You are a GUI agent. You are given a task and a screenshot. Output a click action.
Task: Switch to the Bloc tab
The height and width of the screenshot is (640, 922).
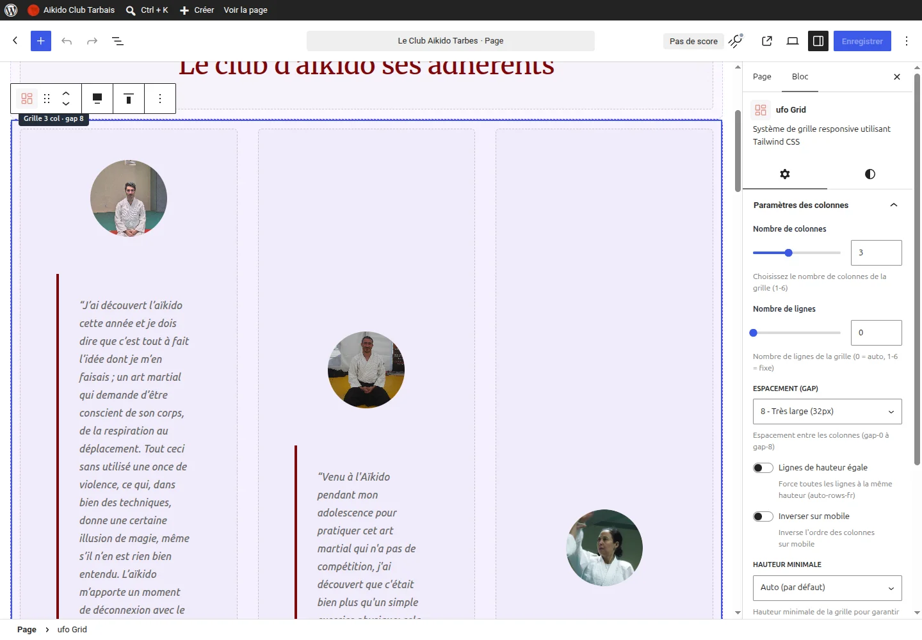[800, 77]
